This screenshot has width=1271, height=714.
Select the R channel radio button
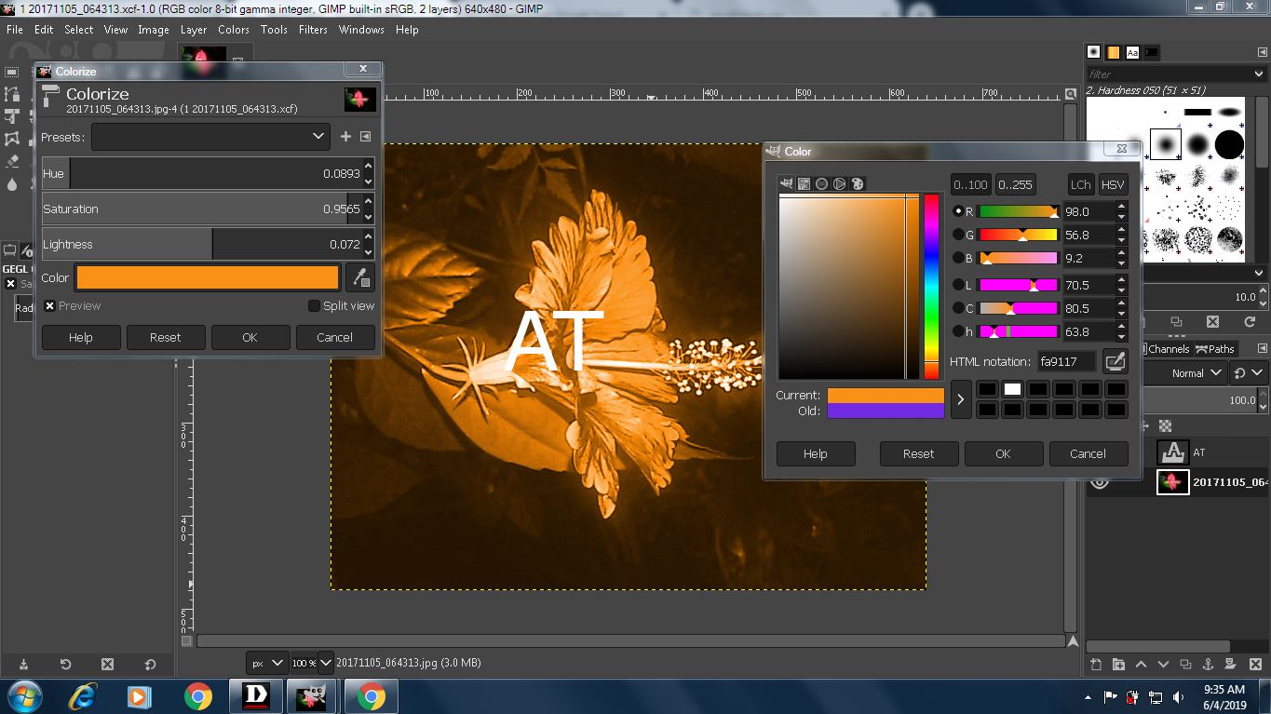coord(958,211)
